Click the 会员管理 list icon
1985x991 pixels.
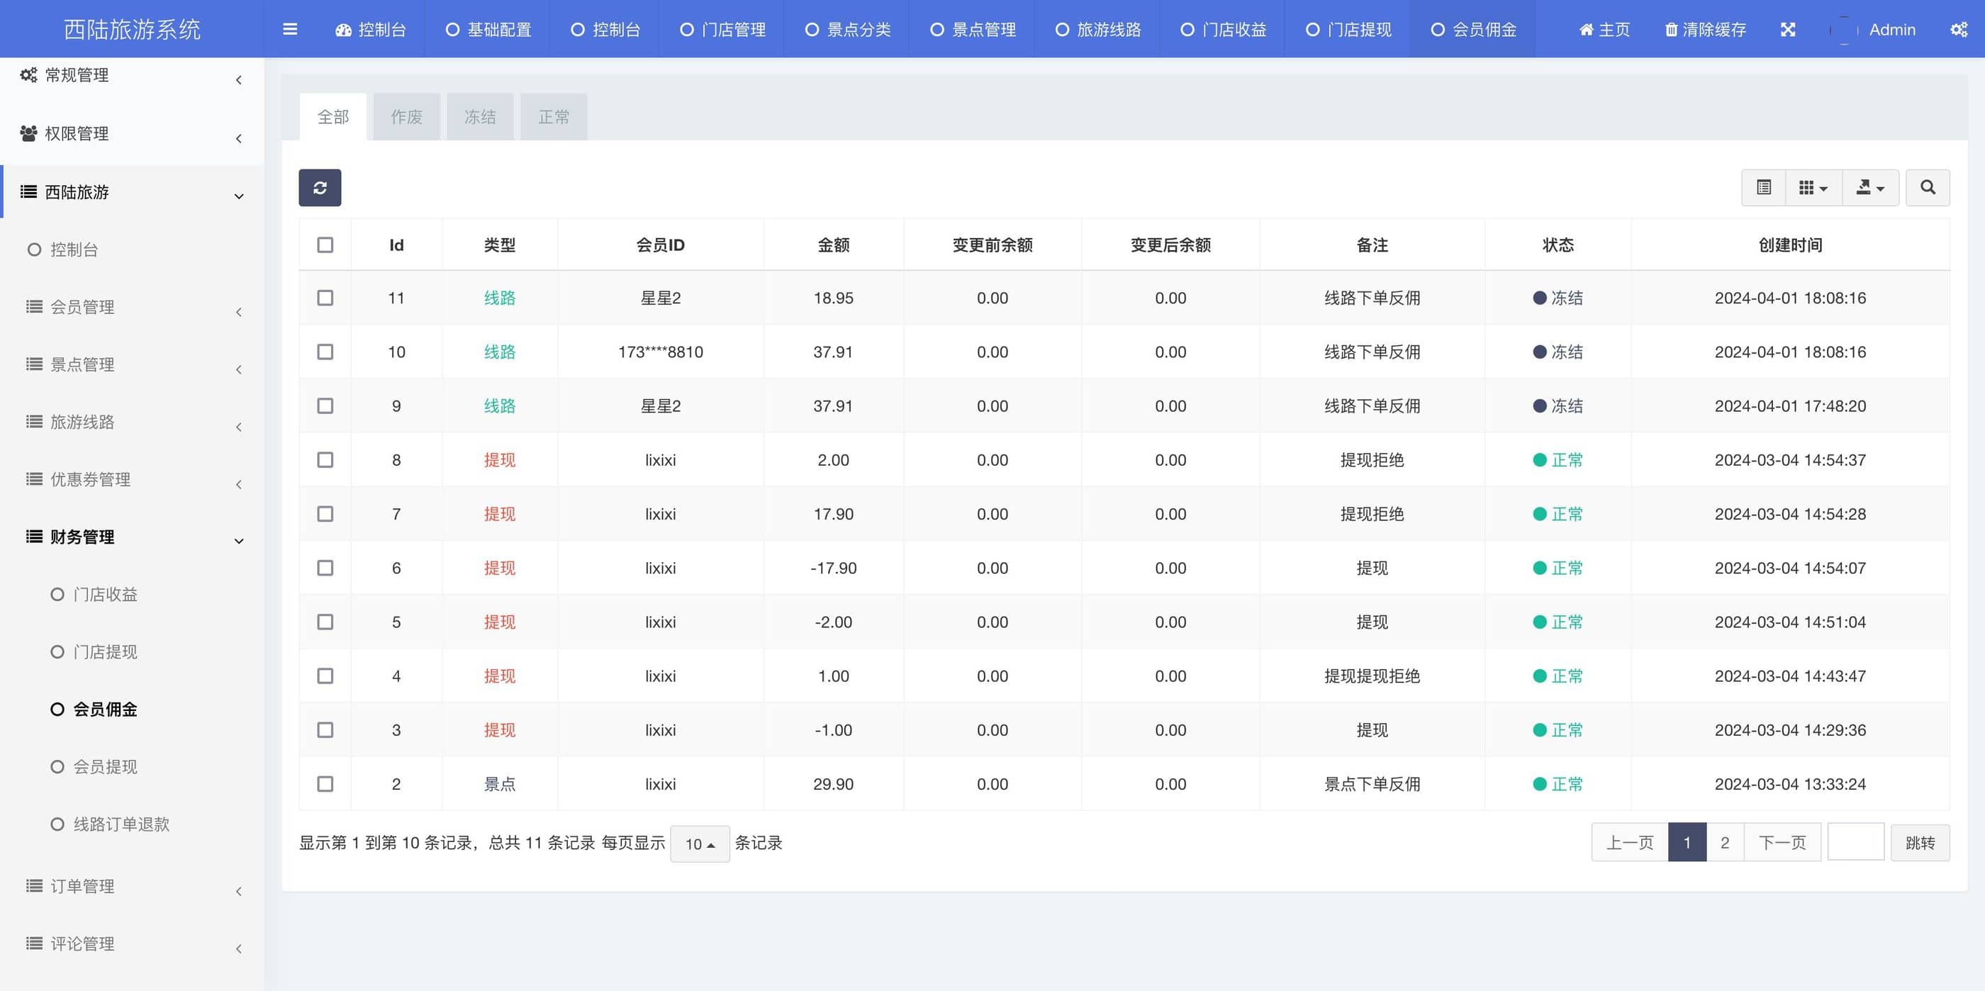(34, 307)
